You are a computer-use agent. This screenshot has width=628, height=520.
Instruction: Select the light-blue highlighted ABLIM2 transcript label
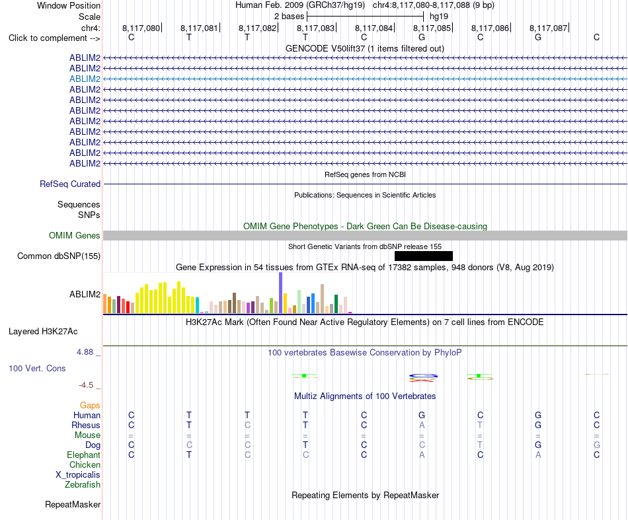[85, 79]
